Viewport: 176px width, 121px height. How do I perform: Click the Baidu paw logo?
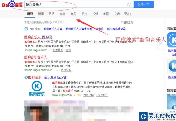point(12,4)
